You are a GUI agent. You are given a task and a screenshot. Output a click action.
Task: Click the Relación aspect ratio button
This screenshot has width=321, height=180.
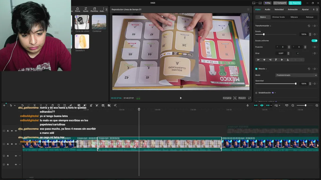pos(242,98)
